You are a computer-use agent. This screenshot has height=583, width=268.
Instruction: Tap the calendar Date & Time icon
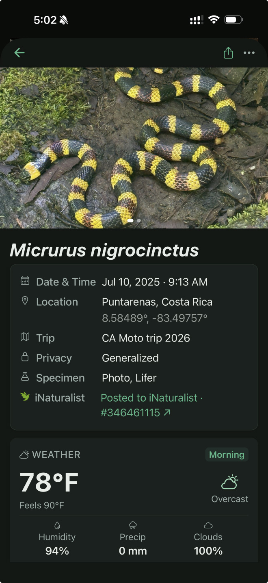coord(25,281)
